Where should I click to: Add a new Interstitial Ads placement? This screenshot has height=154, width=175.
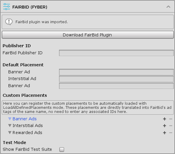pos(164,126)
